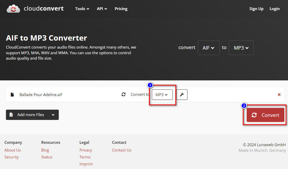Click the file name Ballade Pour Adeline.aif
The width and height of the screenshot is (288, 169).
(41, 94)
